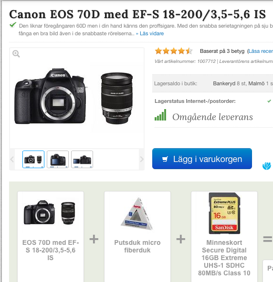Image resolution: width=273 pixels, height=282 pixels.
Task: Click the first plus sign in bundle
Action: click(94, 239)
